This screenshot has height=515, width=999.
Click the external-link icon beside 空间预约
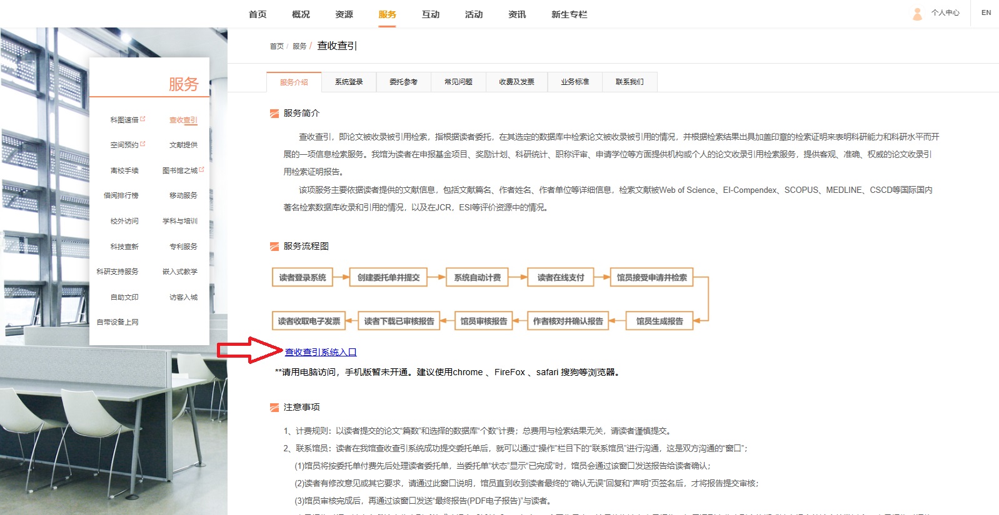(x=143, y=144)
